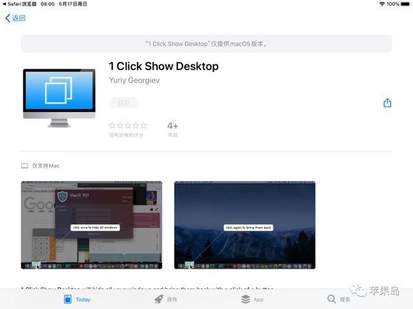Viewport: 413px width, 309px height.
Task: Switch to the App tab
Action: click(252, 299)
